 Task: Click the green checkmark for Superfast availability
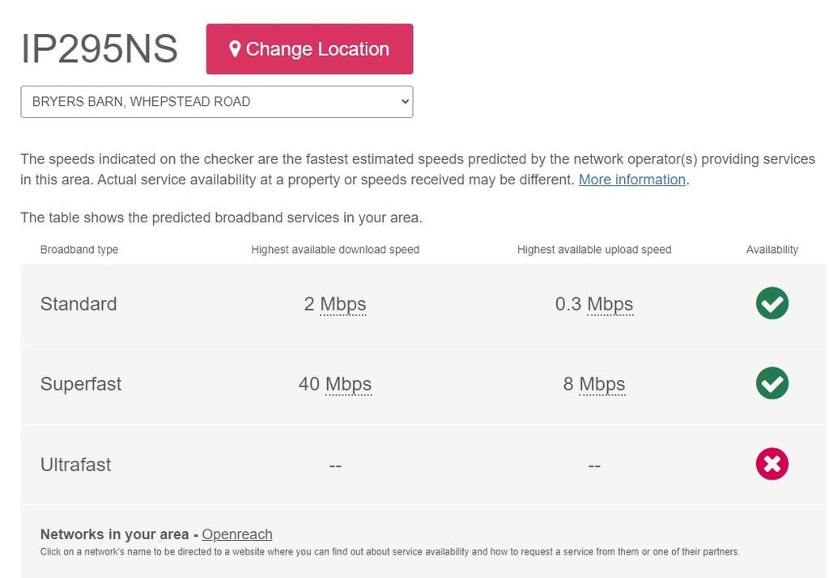tap(772, 383)
